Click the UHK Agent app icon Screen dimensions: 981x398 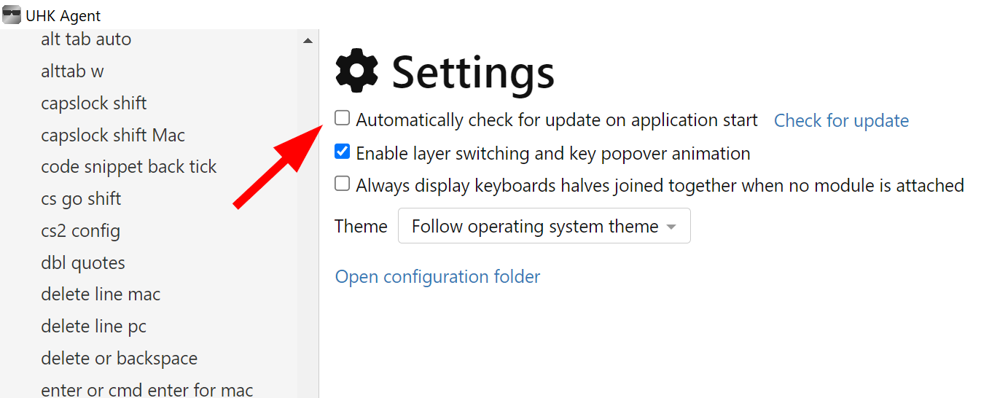pyautogui.click(x=12, y=15)
